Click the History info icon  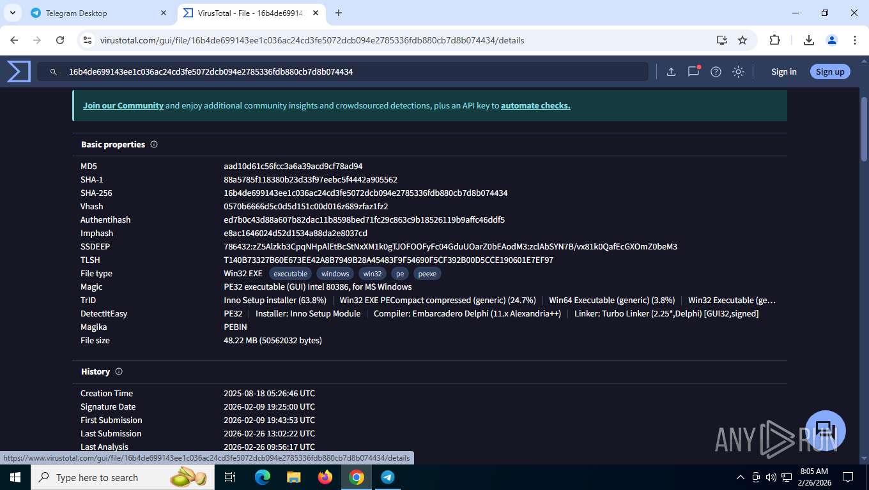[119, 371]
